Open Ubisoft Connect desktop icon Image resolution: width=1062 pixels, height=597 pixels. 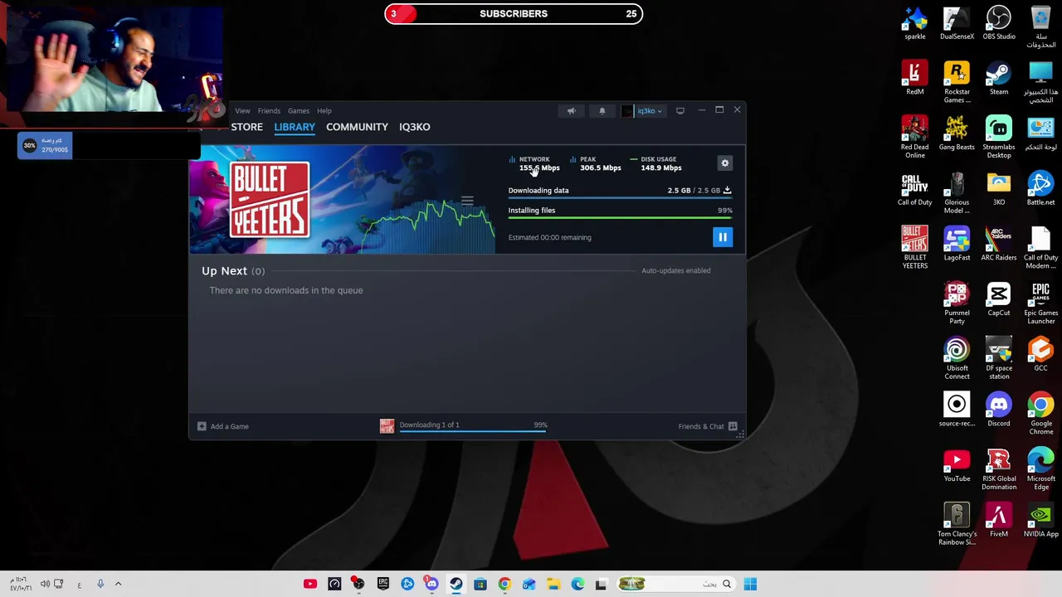pos(957,359)
